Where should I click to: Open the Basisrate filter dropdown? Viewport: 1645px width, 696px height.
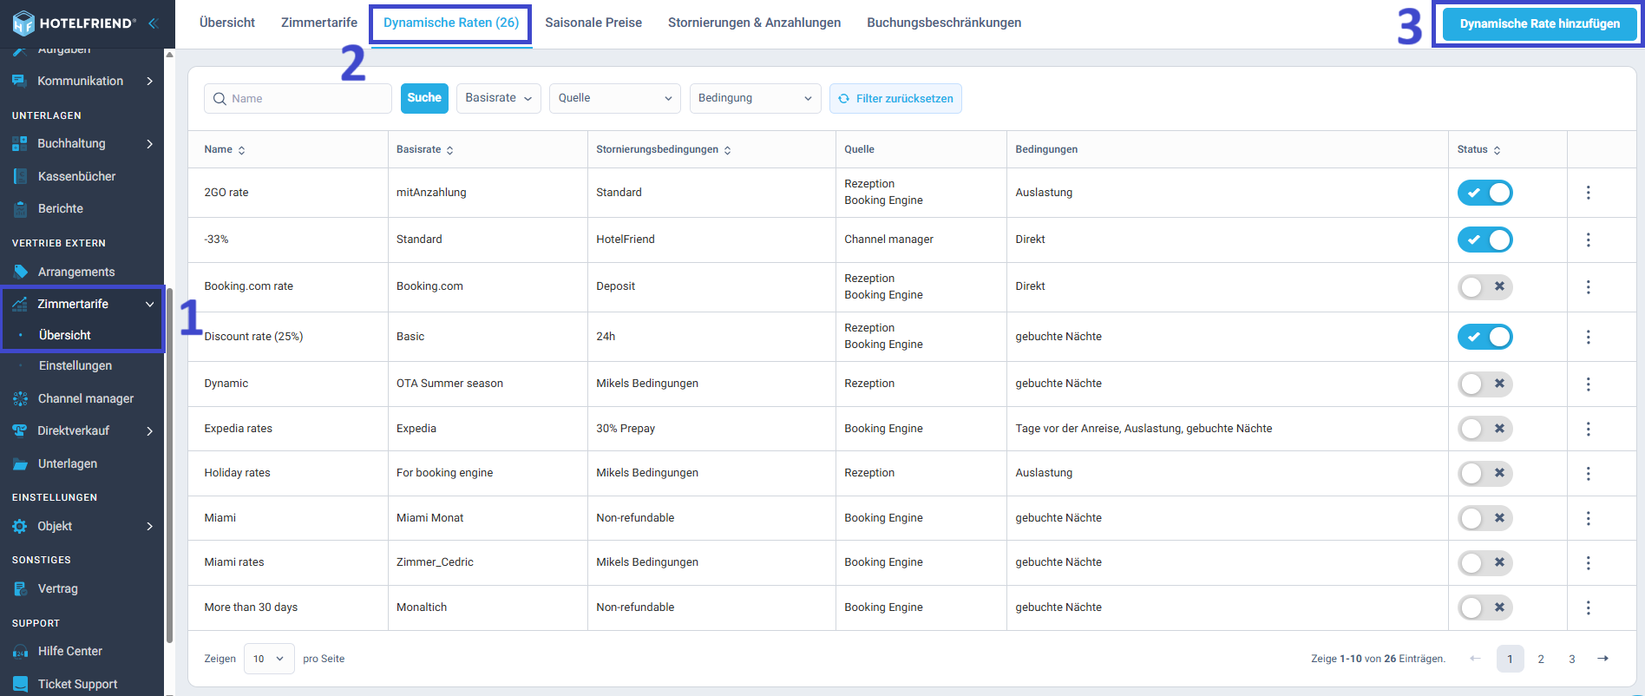[498, 98]
